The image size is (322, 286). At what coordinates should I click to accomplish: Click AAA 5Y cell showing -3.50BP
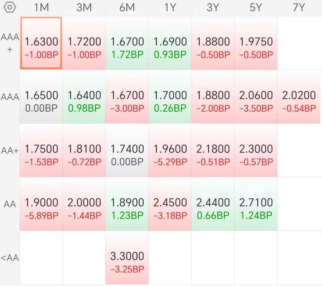pyautogui.click(x=256, y=97)
